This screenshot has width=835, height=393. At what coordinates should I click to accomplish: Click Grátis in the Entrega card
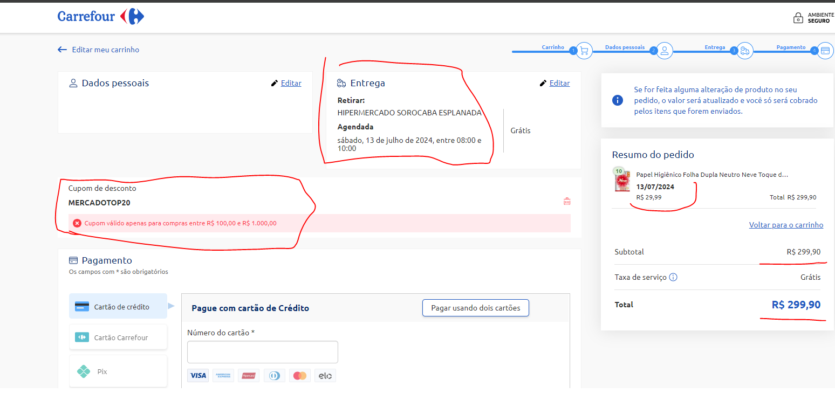coord(521,130)
